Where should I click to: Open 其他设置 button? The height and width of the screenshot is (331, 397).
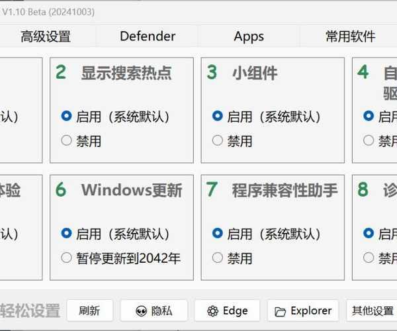point(373,311)
